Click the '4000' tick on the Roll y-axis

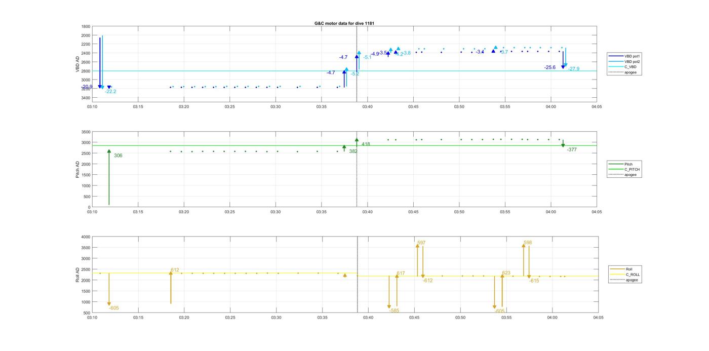click(86, 237)
